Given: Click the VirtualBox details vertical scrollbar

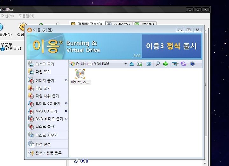Looking at the screenshot, I should coord(206,84).
